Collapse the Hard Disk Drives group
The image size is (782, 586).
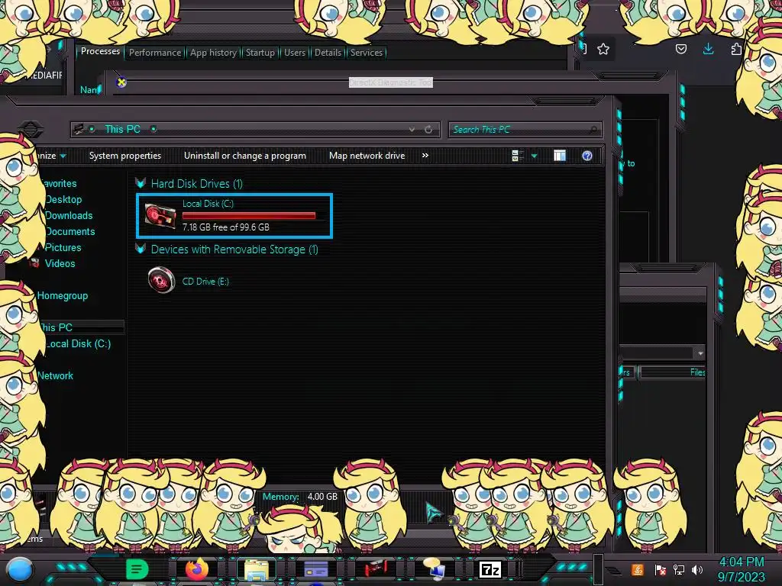click(x=141, y=183)
